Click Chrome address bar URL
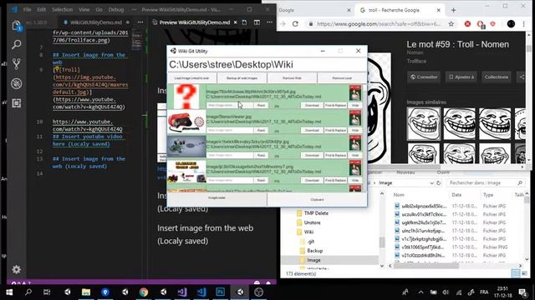Viewport: 535px width, 300px height. [x=379, y=24]
